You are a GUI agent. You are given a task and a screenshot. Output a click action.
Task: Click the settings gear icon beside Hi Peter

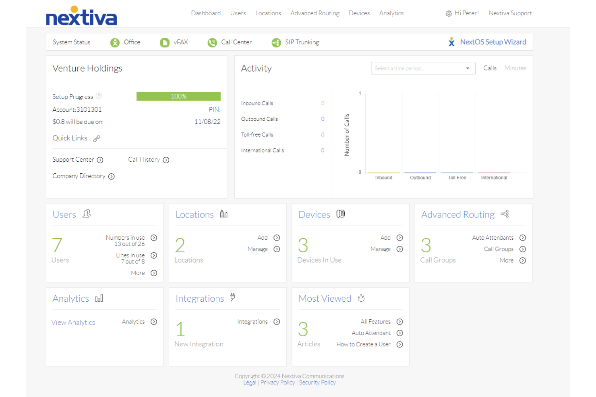click(449, 14)
